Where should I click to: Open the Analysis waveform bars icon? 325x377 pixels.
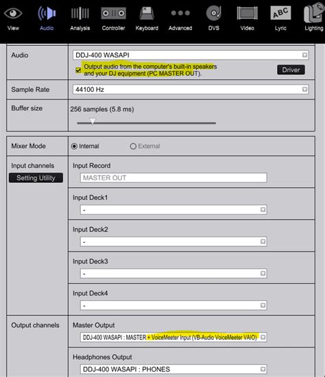(x=80, y=13)
